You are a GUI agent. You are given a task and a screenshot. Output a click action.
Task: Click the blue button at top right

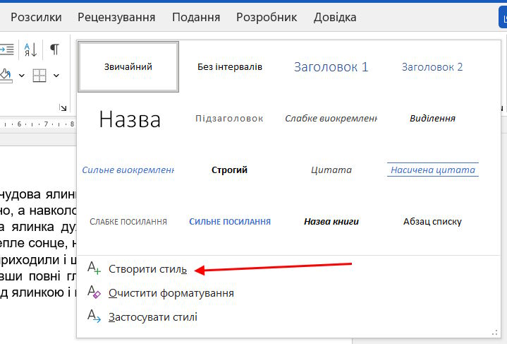click(x=503, y=18)
